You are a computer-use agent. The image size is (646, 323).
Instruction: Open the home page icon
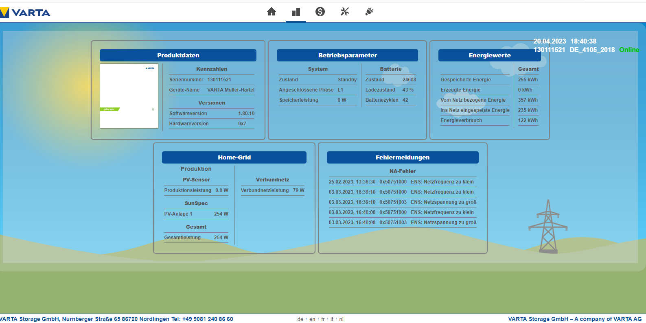pos(272,11)
